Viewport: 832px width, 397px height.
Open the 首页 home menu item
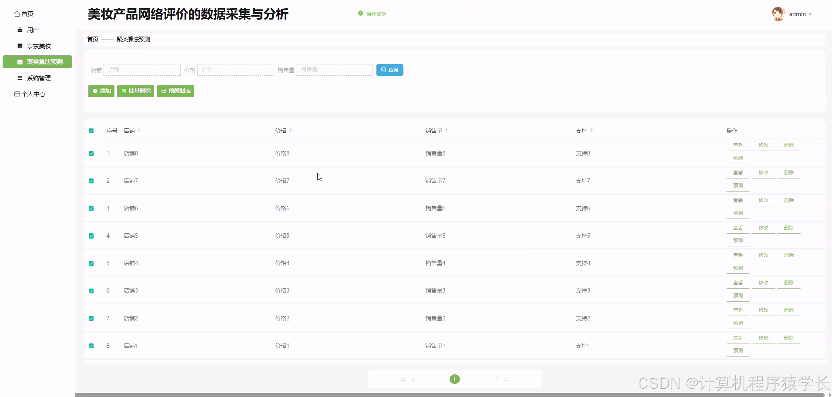(x=24, y=14)
